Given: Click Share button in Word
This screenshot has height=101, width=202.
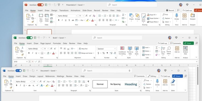Looking at the screenshot, I should [x=177, y=76].
